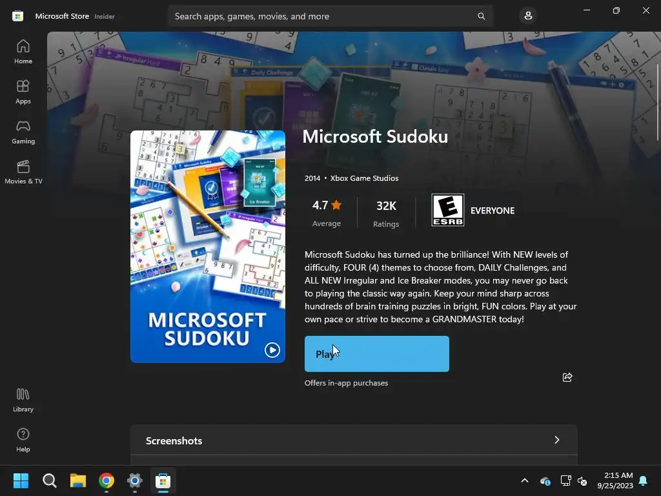This screenshot has width=661, height=496.
Task: Click the game description paragraph
Action: coord(440,287)
